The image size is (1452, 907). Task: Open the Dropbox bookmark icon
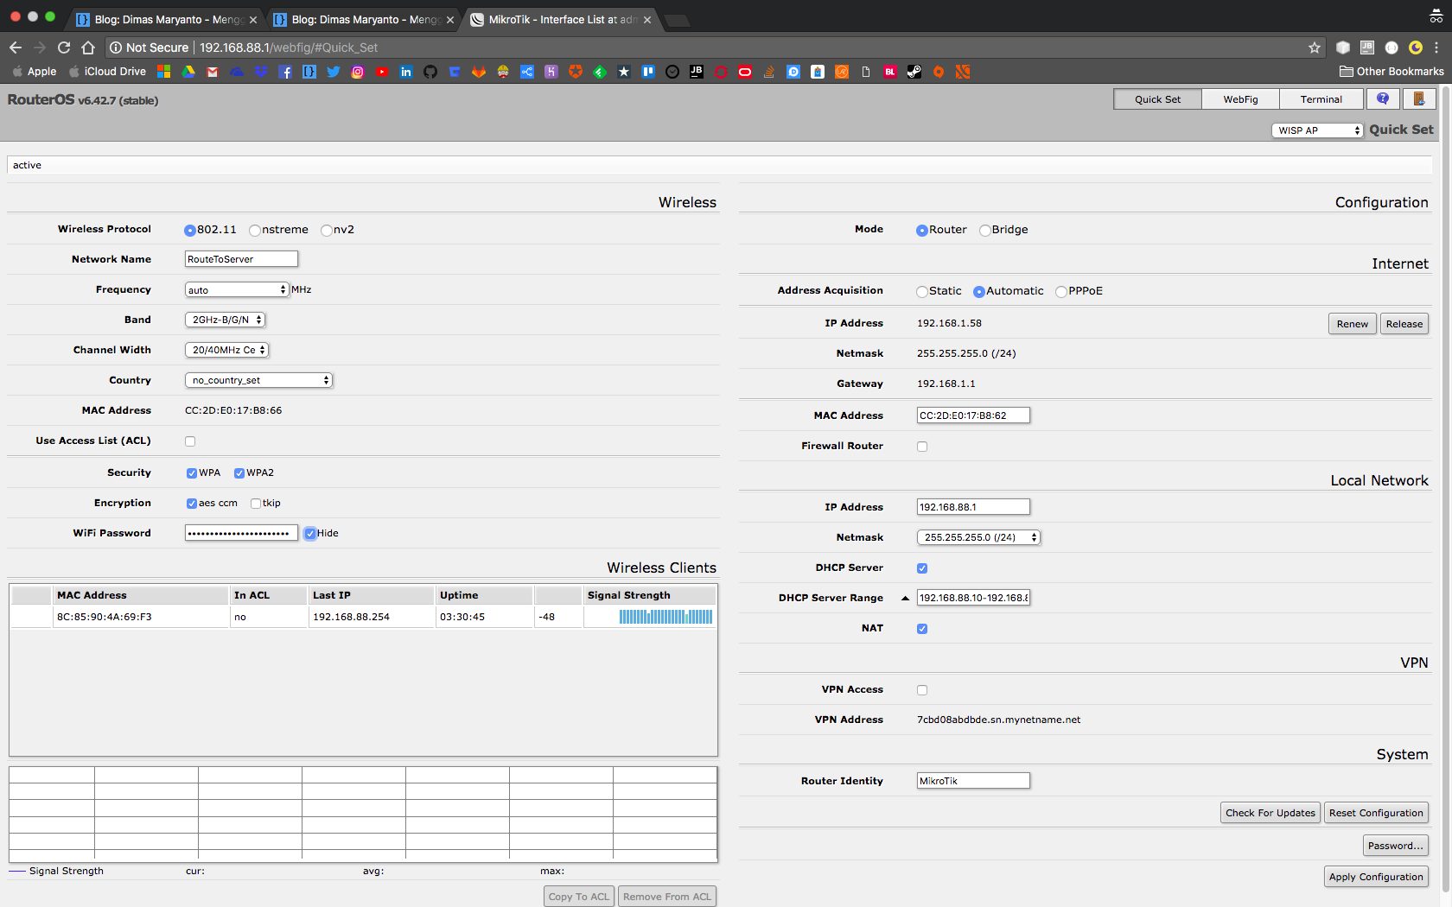(x=261, y=72)
